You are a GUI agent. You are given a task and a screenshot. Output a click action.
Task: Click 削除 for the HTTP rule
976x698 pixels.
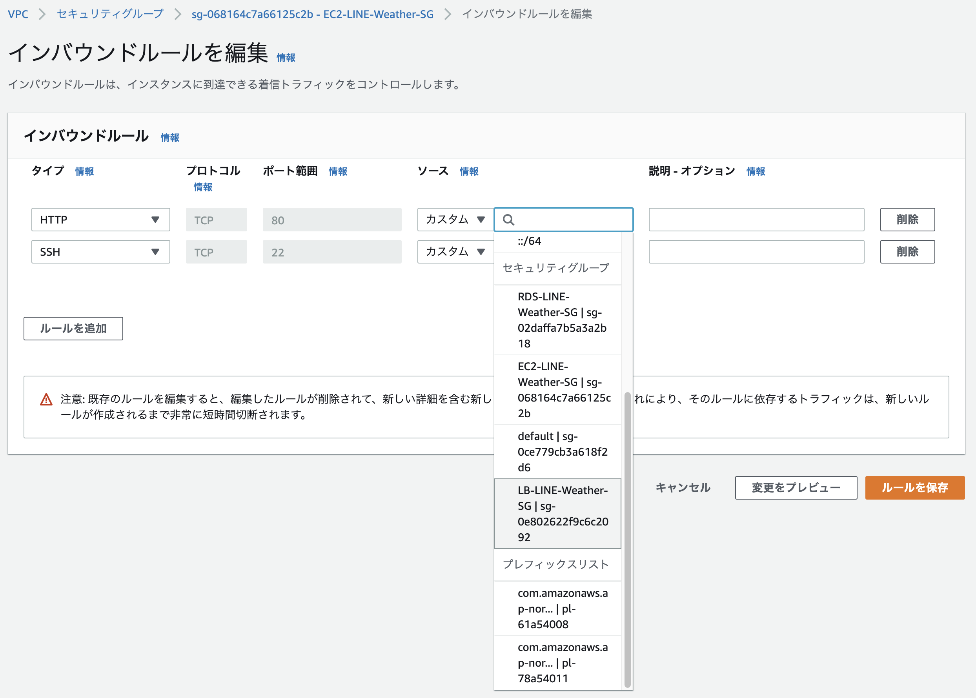[907, 220]
